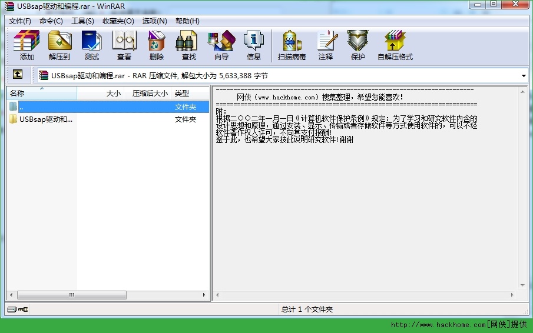Maximize the WinRAR window

[494, 5]
